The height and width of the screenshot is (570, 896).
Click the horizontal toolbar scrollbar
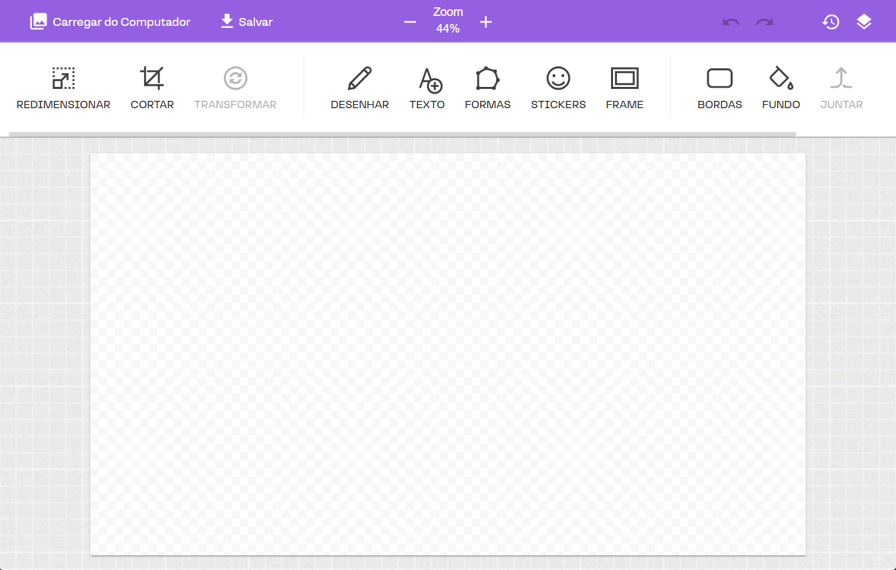click(x=402, y=134)
